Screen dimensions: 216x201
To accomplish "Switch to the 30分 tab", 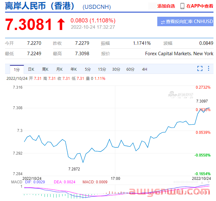I will coord(116,69).
